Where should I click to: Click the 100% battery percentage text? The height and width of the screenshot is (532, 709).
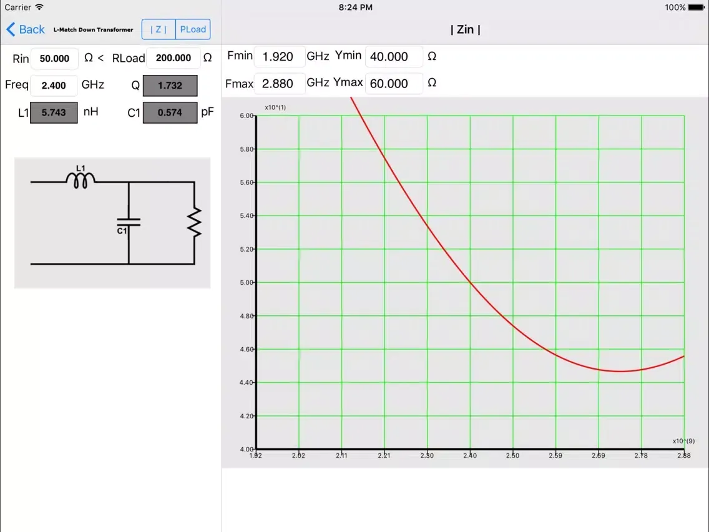click(675, 7)
